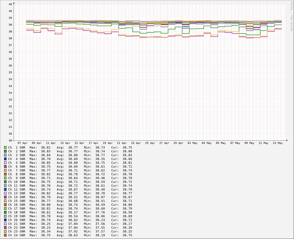This screenshot has height=239, width=294.
Task: Select the Ch 10 SNR legend label
Action: click(17, 182)
